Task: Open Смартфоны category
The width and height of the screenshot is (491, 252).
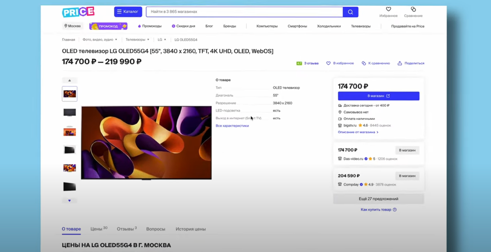Action: pyautogui.click(x=297, y=26)
